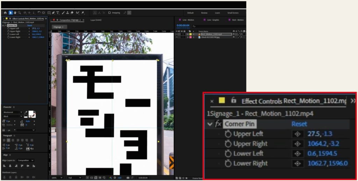Switch to the Small Screen workspace

233,13
